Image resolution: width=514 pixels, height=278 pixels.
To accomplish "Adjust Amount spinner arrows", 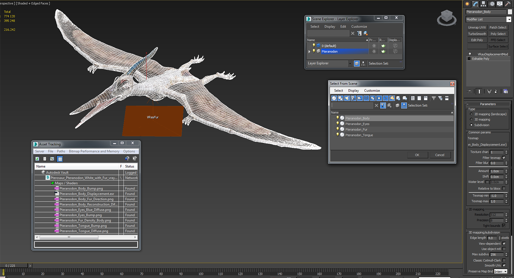I will pos(506,171).
